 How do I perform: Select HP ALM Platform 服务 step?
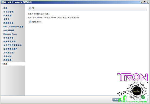point(13,27)
